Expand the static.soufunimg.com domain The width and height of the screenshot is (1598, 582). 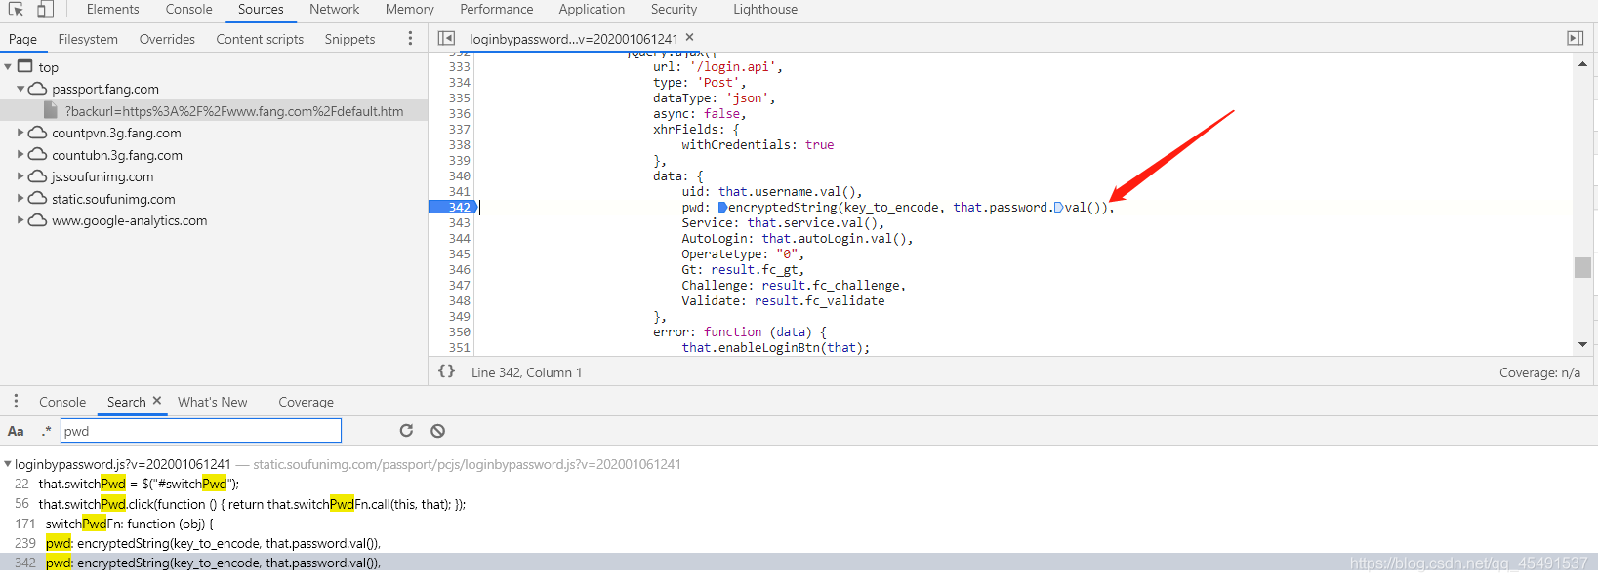click(20, 199)
